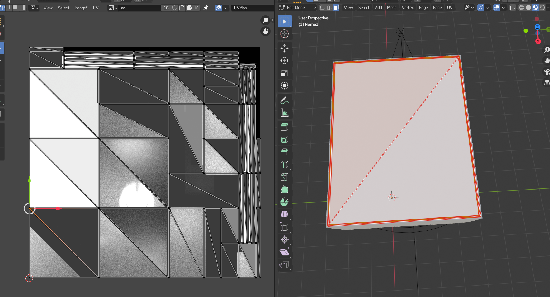
Task: Open the Vertex menu in 3D viewport
Action: pyautogui.click(x=408, y=8)
